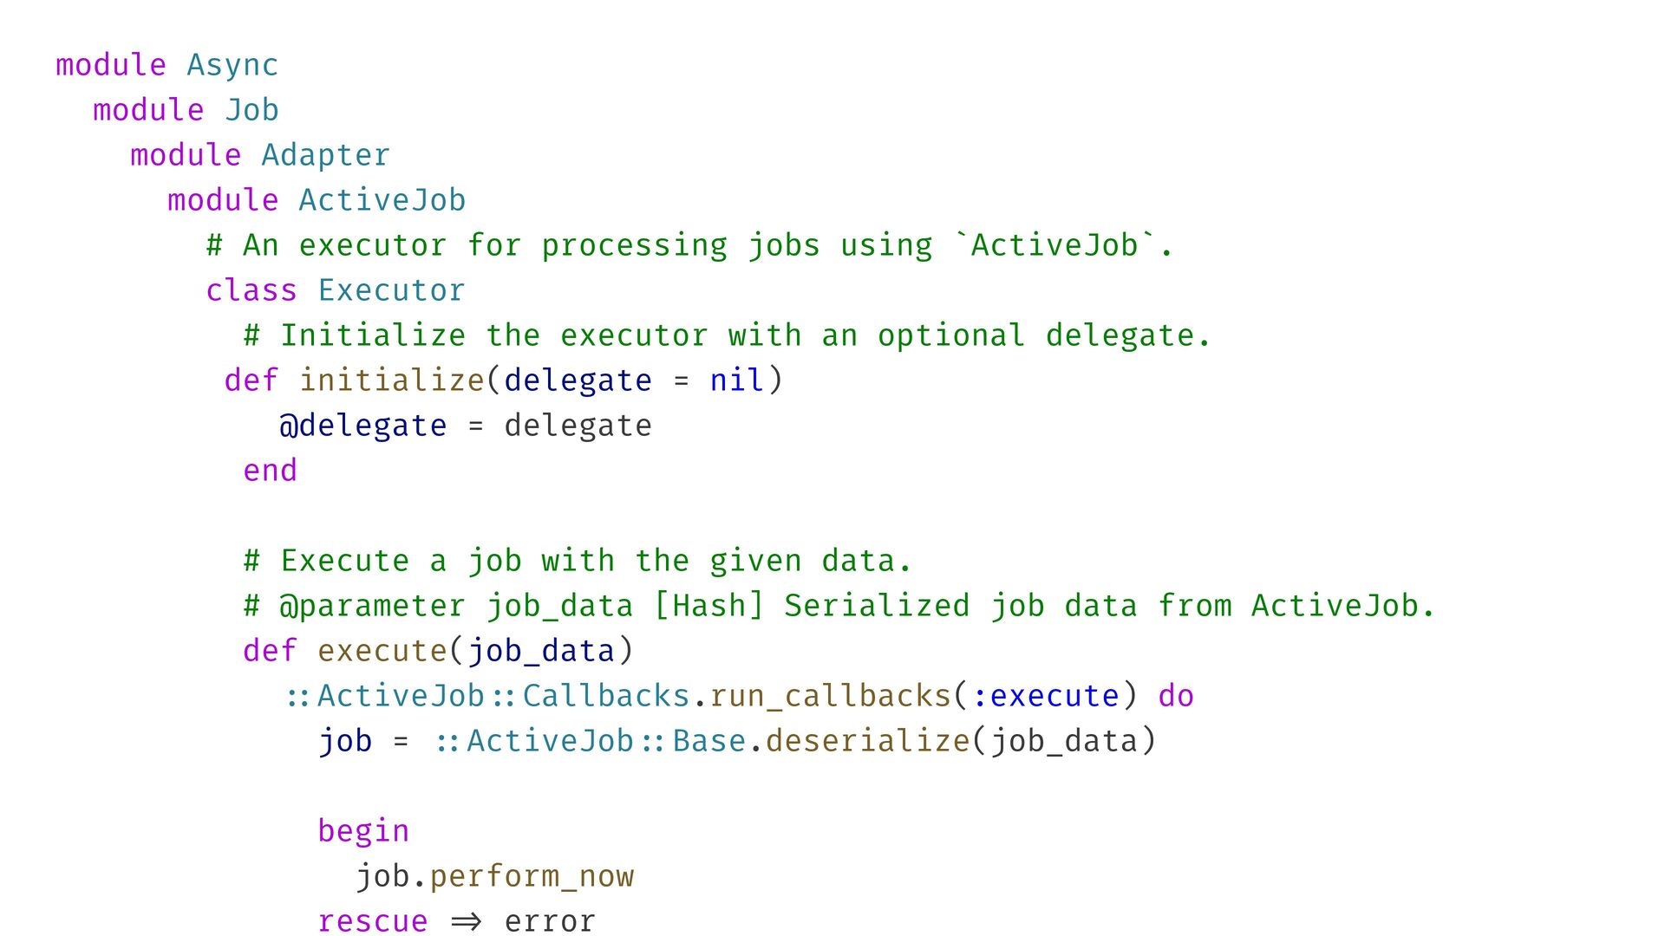
Task: Click the 'perform_now' method call
Action: click(x=532, y=877)
